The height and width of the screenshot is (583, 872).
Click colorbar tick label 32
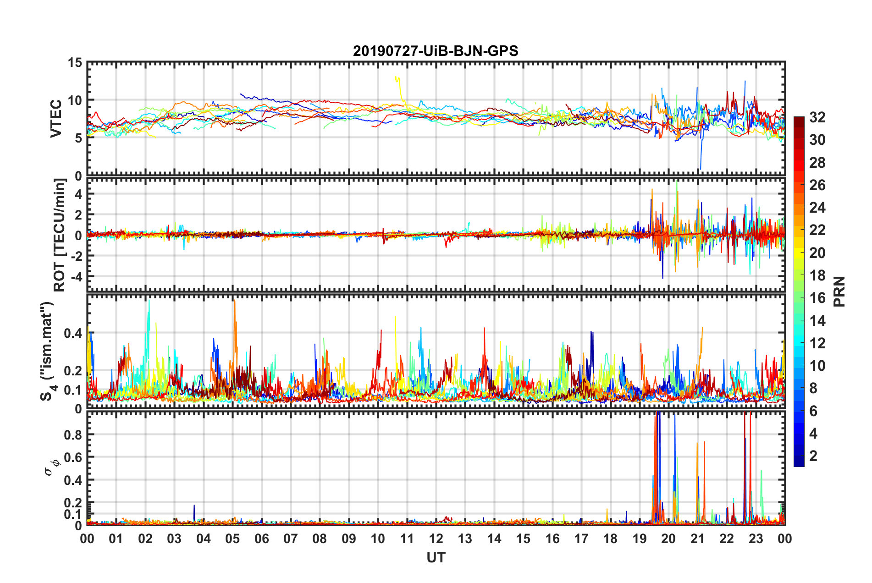pos(817,117)
